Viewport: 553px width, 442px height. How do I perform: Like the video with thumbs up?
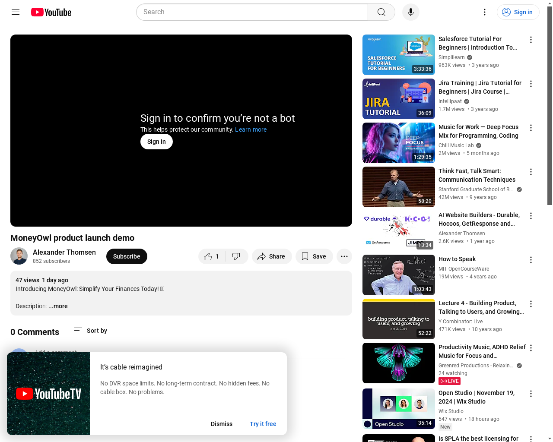(x=211, y=256)
